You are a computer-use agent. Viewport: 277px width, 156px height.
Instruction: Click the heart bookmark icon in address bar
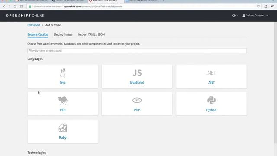click(258, 6)
